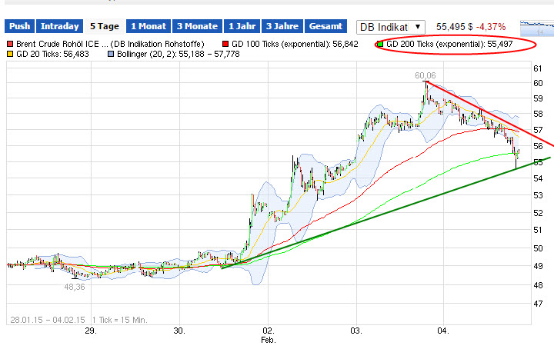The height and width of the screenshot is (349, 554).
Task: Click the green GD 200 Ticks swatch
Action: tap(380, 44)
